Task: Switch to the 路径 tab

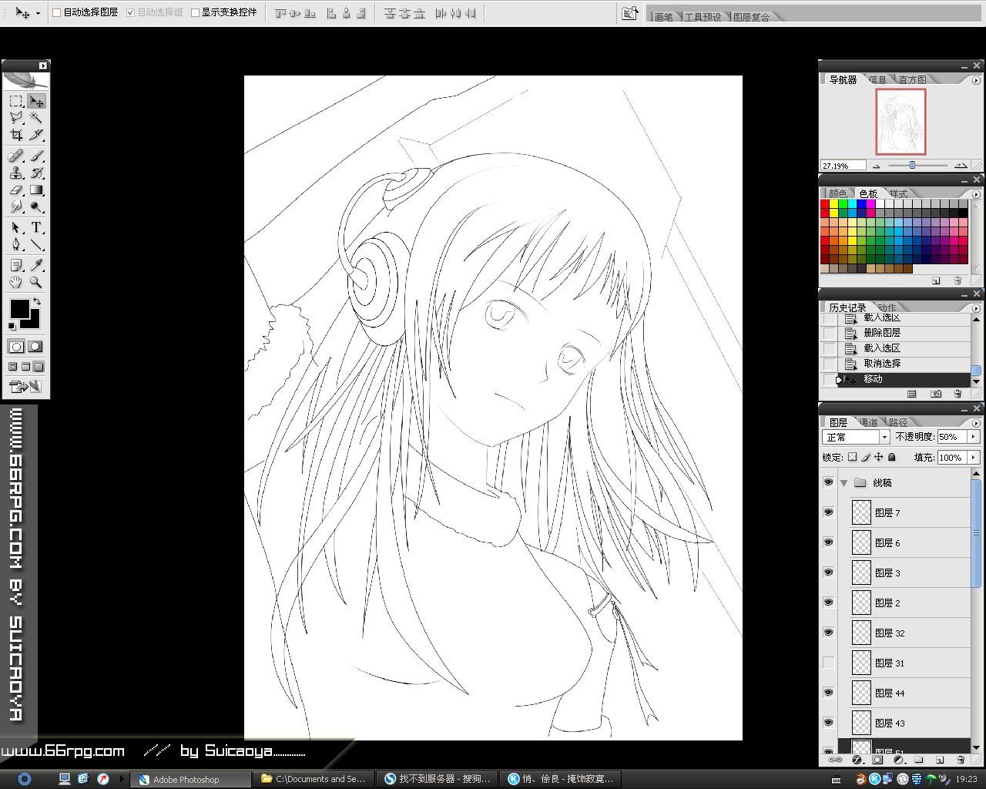Action: [x=898, y=422]
